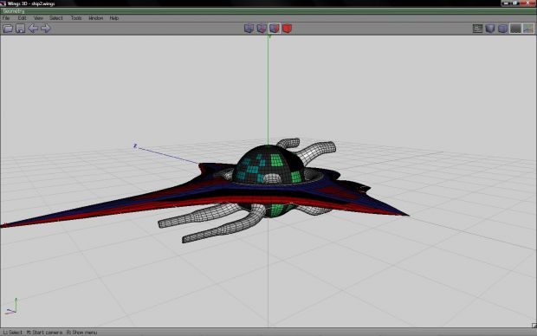
Task: Open the Window menu
Action: click(96, 18)
